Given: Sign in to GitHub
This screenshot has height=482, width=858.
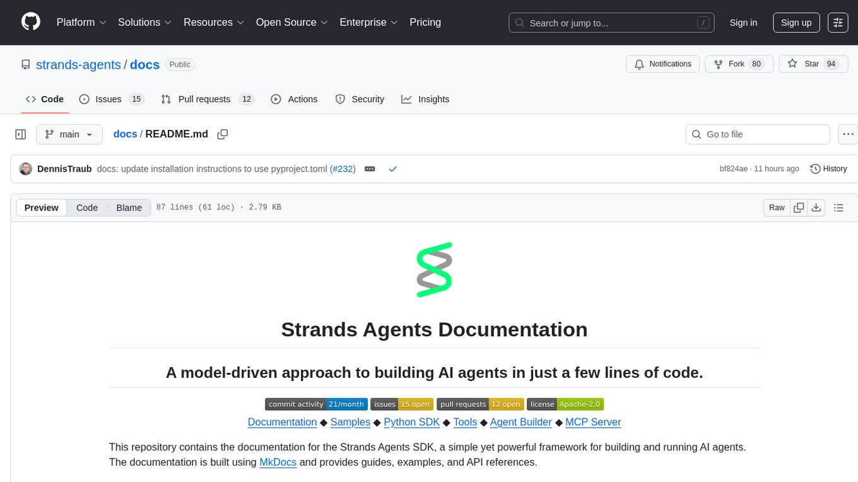Looking at the screenshot, I should (x=743, y=23).
